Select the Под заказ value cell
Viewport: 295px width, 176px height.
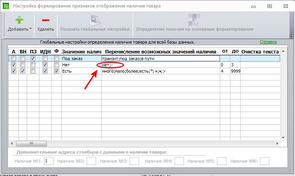click(x=82, y=59)
